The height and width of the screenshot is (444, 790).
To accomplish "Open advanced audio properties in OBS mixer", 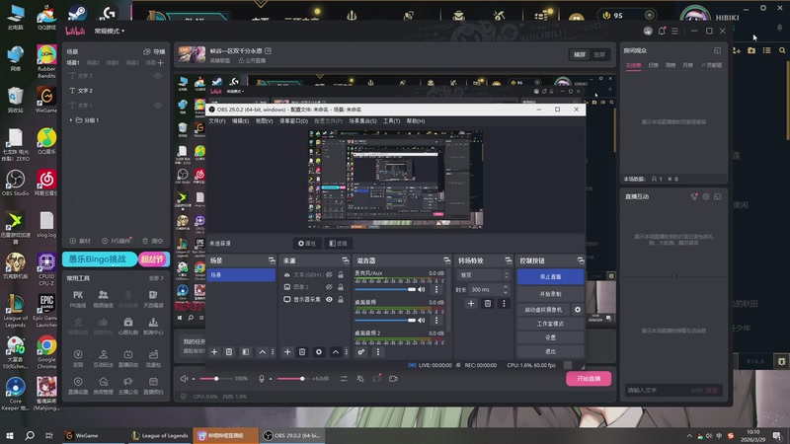I will pyautogui.click(x=361, y=352).
